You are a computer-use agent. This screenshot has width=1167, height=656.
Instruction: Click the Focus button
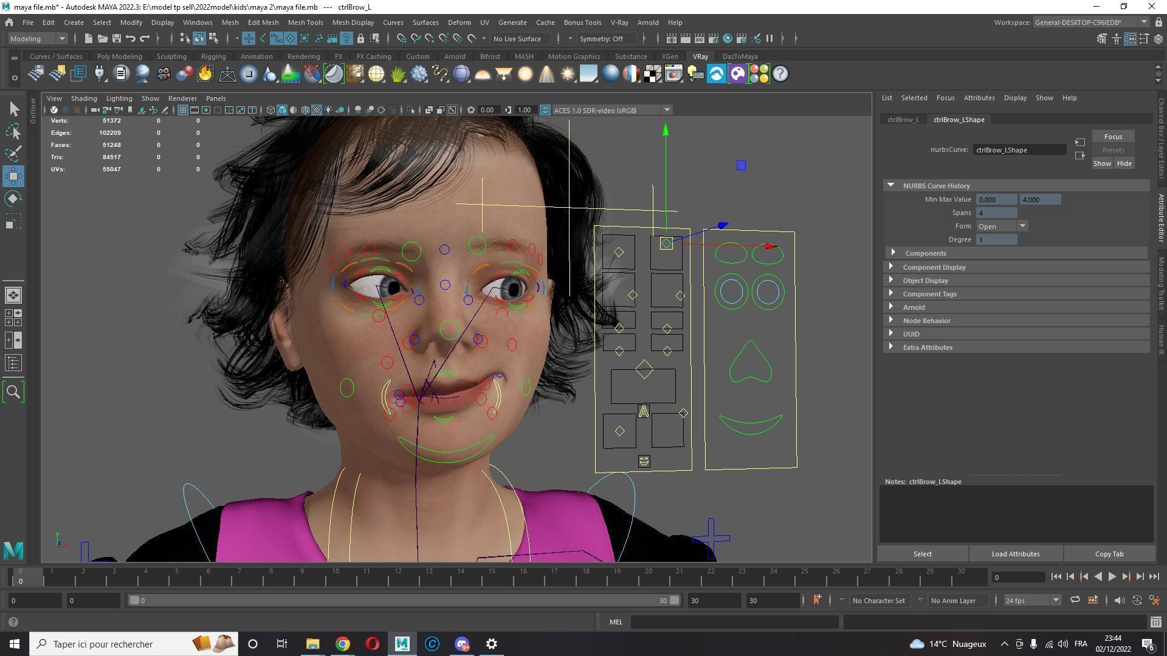(1113, 137)
